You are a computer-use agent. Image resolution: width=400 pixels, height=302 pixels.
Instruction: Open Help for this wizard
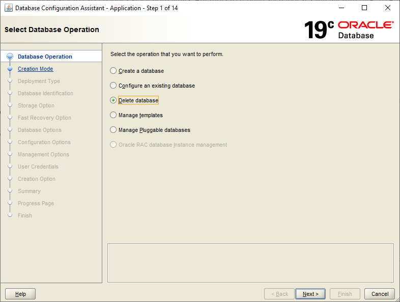point(20,294)
